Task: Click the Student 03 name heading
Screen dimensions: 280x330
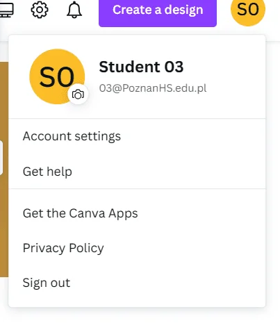Action: (141, 67)
